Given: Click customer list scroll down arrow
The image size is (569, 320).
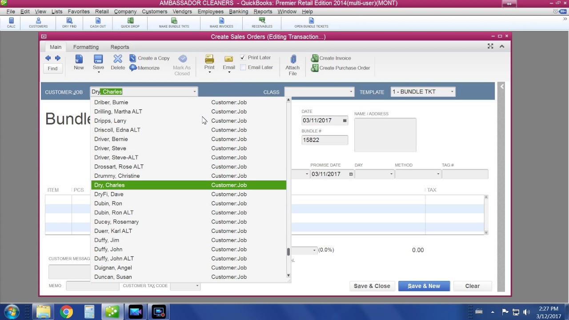Looking at the screenshot, I should (x=289, y=276).
